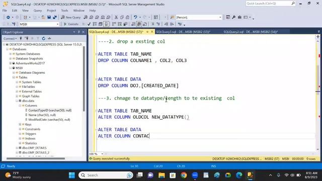Screen dimensions: 322x181
Task: Click the Quick Launch search box
Action: (x=271, y=4)
